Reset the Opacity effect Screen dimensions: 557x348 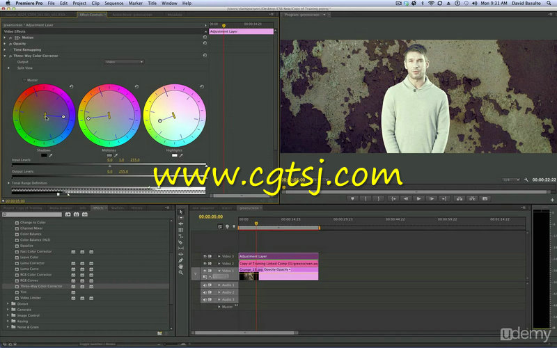click(205, 43)
